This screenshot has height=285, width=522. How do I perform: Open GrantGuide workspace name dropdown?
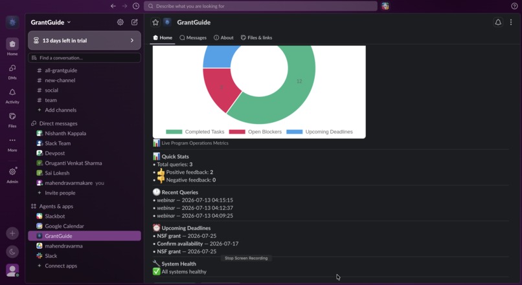tap(51, 22)
